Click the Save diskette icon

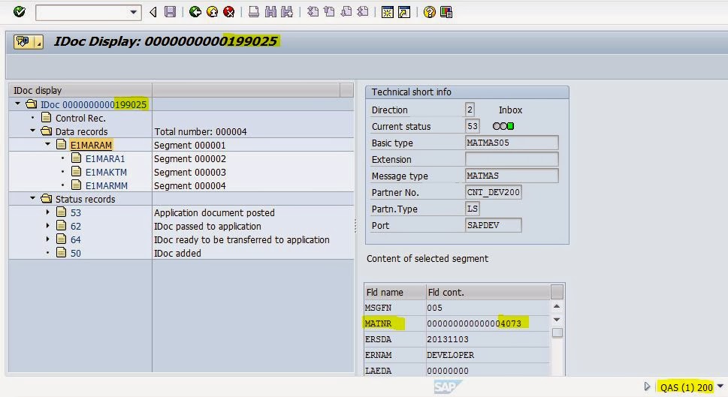point(171,12)
